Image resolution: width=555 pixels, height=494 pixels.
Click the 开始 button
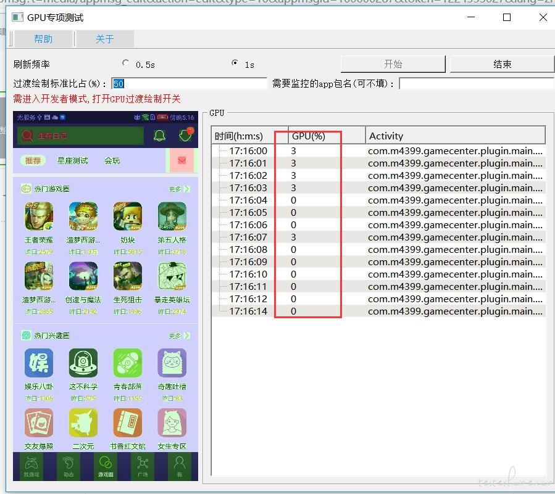[x=393, y=64]
